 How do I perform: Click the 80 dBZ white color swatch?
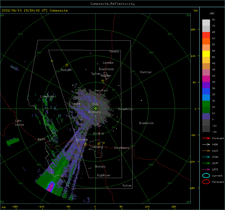(x=206, y=23)
